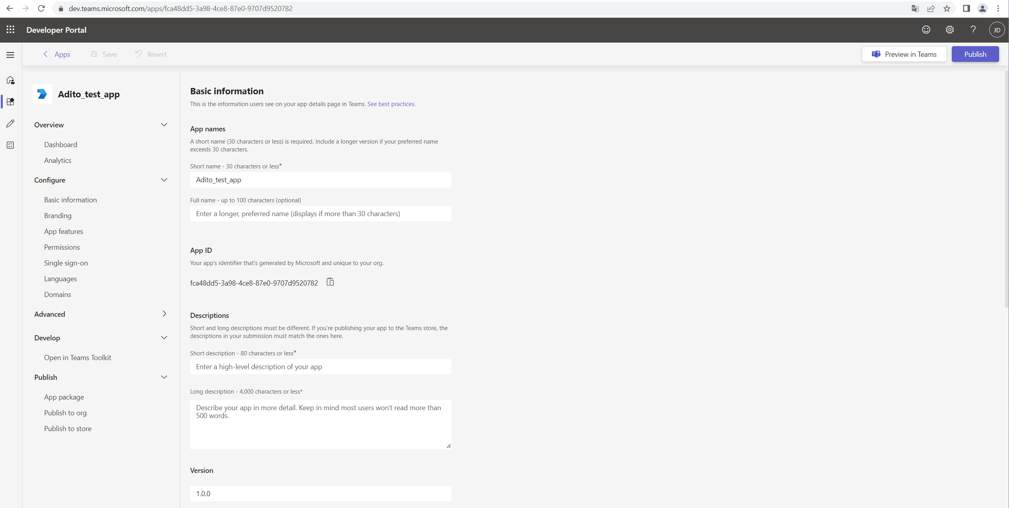The width and height of the screenshot is (1009, 508).
Task: Click the Revert toolbar button
Action: 151,54
